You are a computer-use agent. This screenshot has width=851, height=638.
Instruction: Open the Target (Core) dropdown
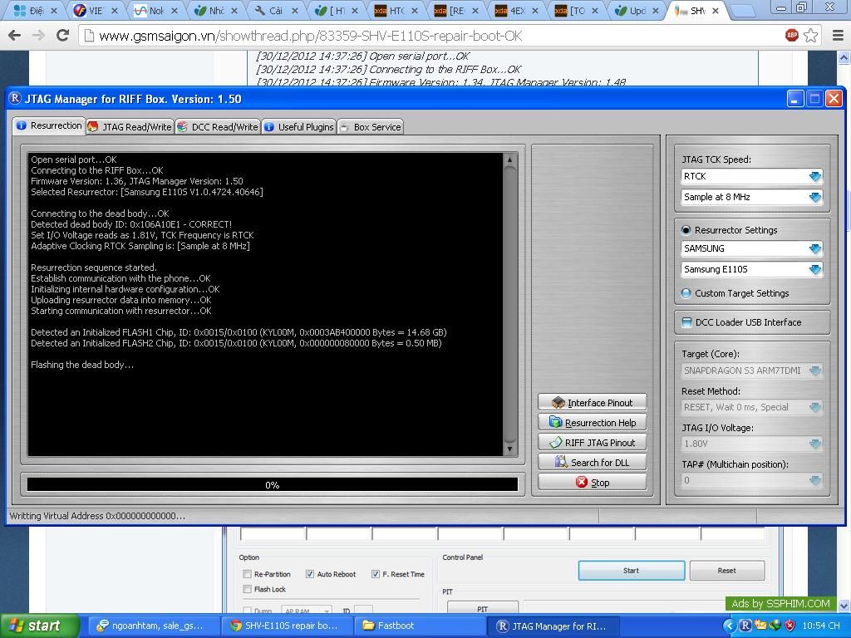(751, 371)
